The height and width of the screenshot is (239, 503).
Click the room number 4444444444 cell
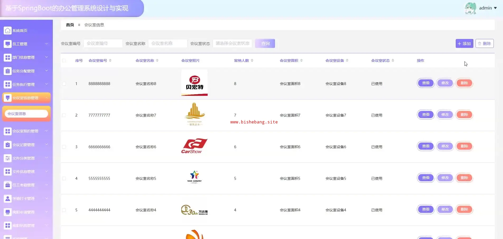99,210
